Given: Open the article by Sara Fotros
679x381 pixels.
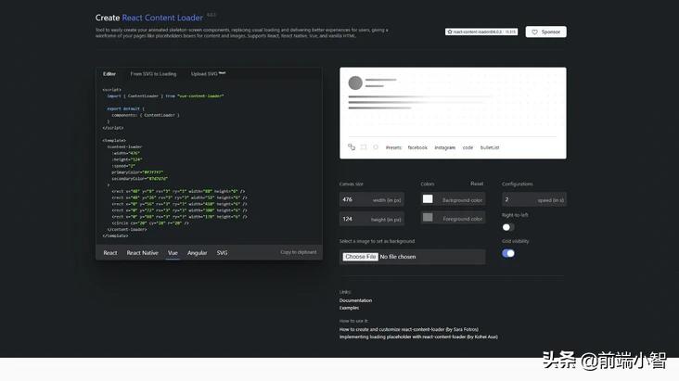Looking at the screenshot, I should [409, 329].
